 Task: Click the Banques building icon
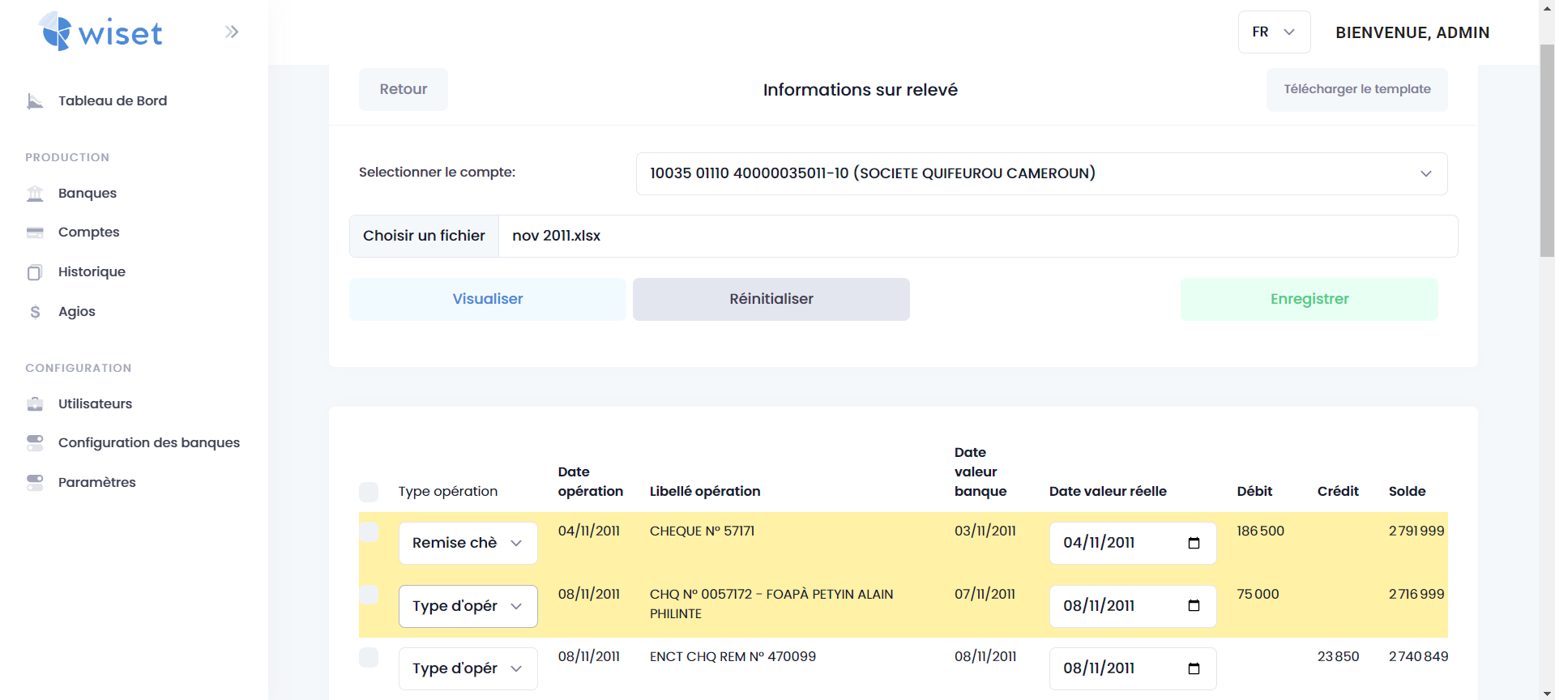[x=35, y=194]
